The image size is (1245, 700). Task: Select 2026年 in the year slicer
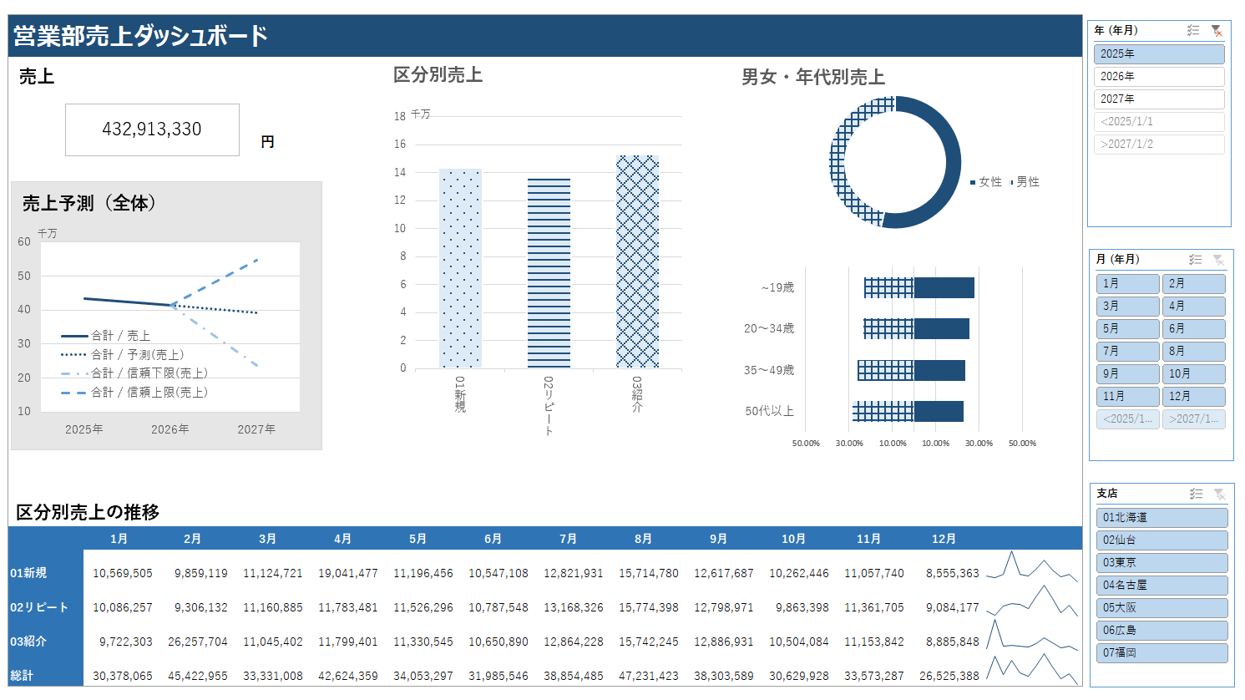1158,76
